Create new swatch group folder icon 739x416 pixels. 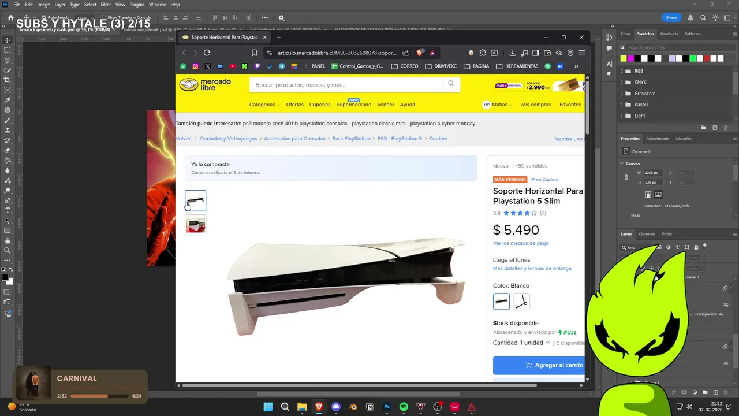pos(703,128)
